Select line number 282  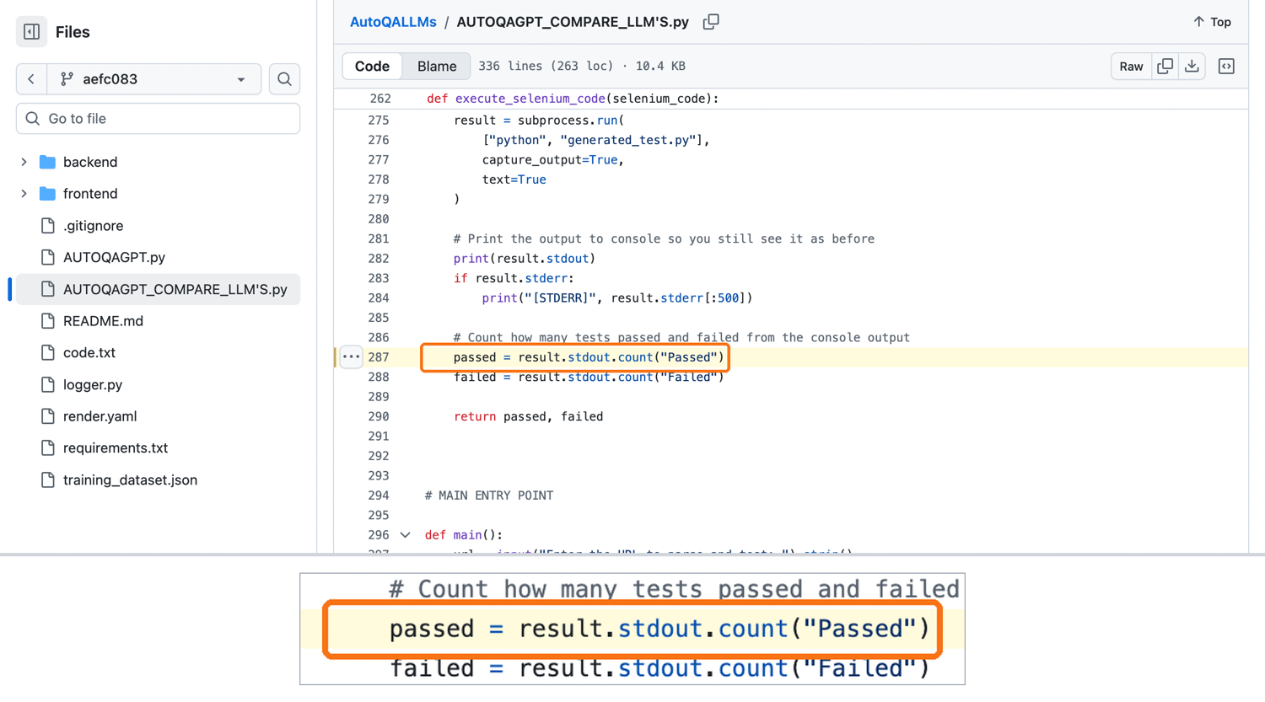(379, 259)
